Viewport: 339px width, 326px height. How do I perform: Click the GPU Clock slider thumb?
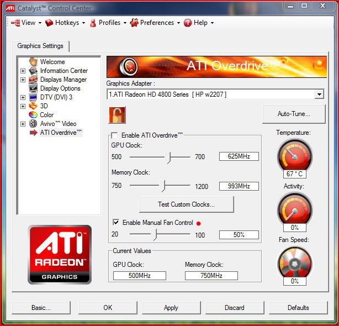168,157
